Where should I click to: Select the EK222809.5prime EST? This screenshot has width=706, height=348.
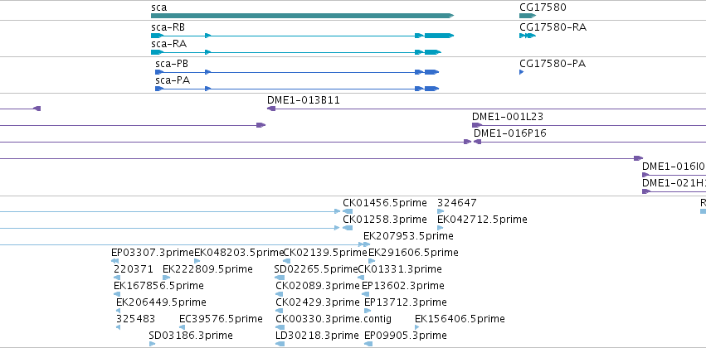[x=166, y=278]
